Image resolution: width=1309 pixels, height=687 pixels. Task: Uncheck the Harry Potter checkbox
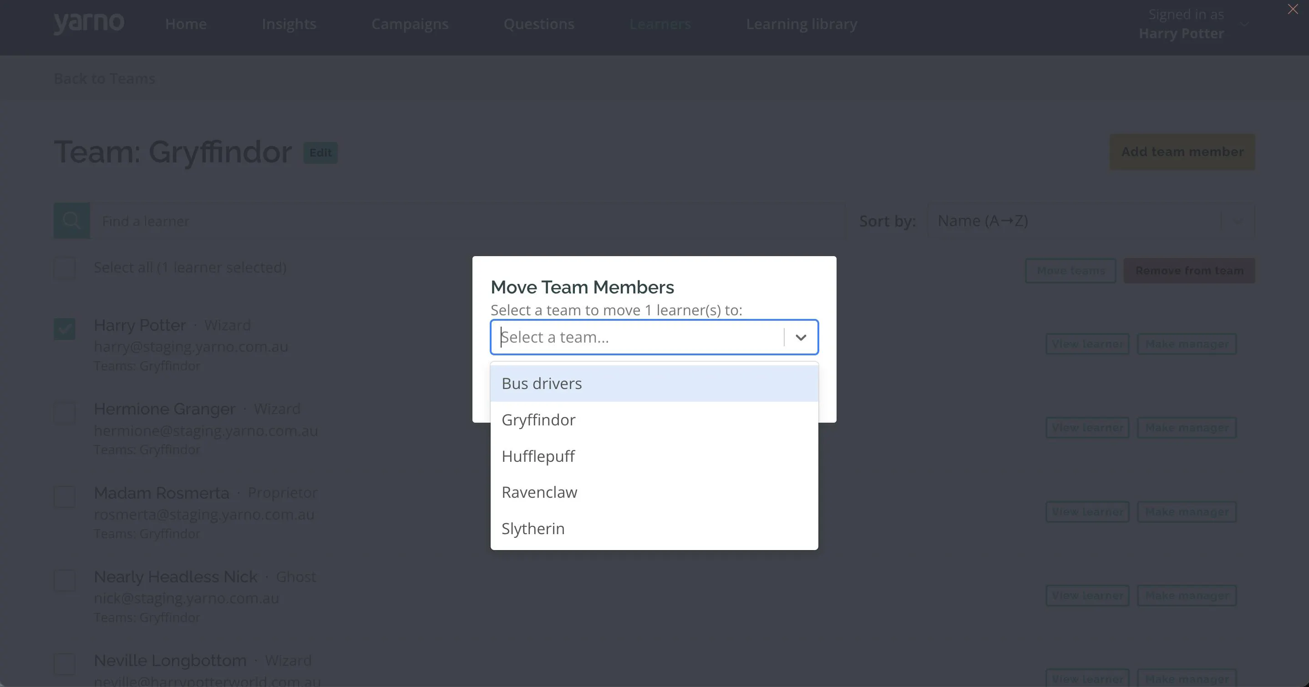(65, 329)
